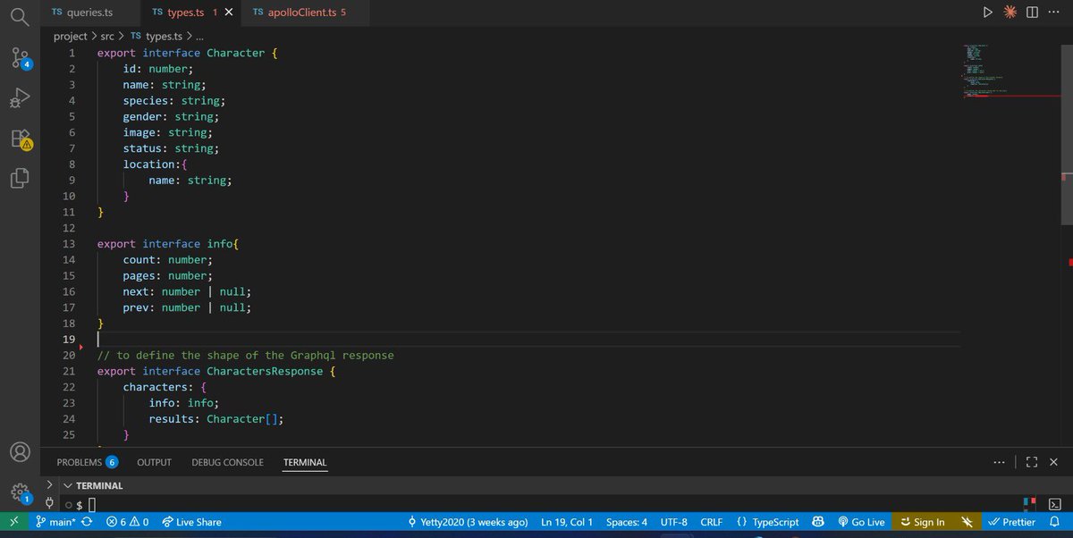The image size is (1073, 538).
Task: Maximize the panel size
Action: pos(1031,462)
